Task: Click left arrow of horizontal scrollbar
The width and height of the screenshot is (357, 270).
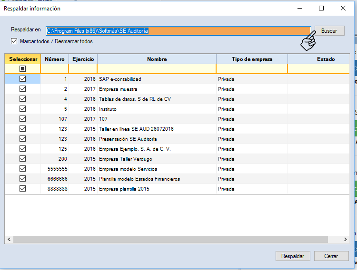Action: [x=9, y=239]
